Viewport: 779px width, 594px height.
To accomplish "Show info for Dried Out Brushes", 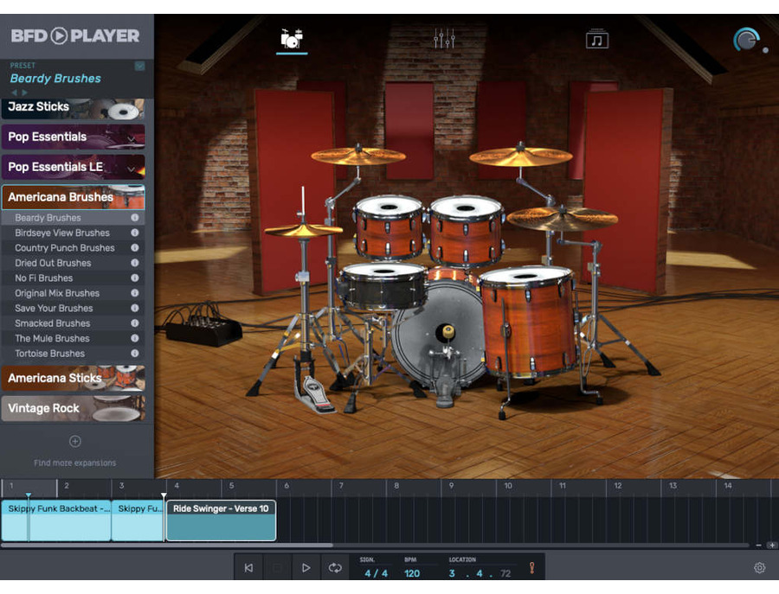I will pyautogui.click(x=135, y=263).
